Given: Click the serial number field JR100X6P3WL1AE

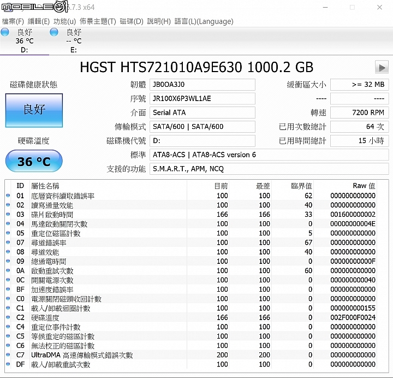Looking at the screenshot, I should tap(203, 98).
